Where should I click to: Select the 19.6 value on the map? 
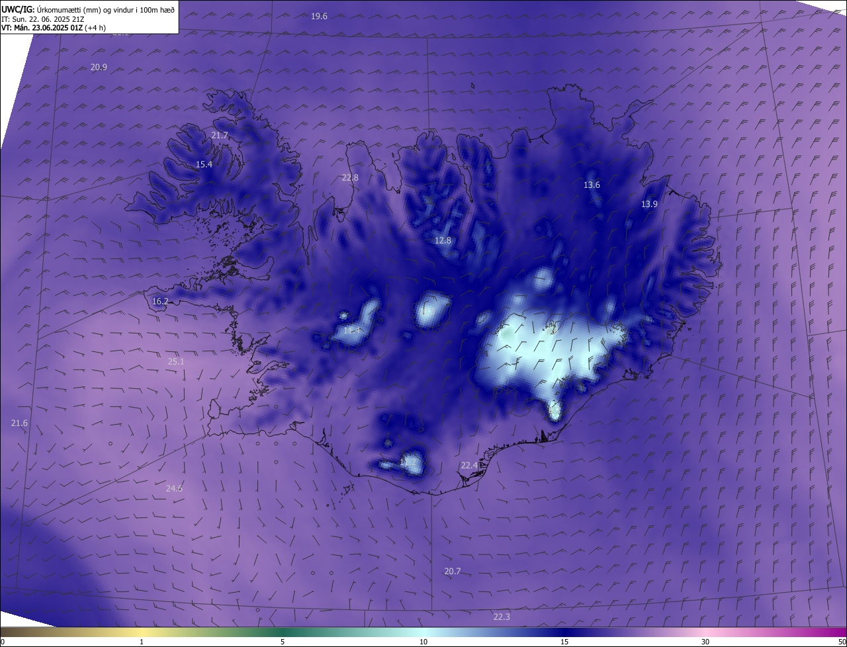319,16
